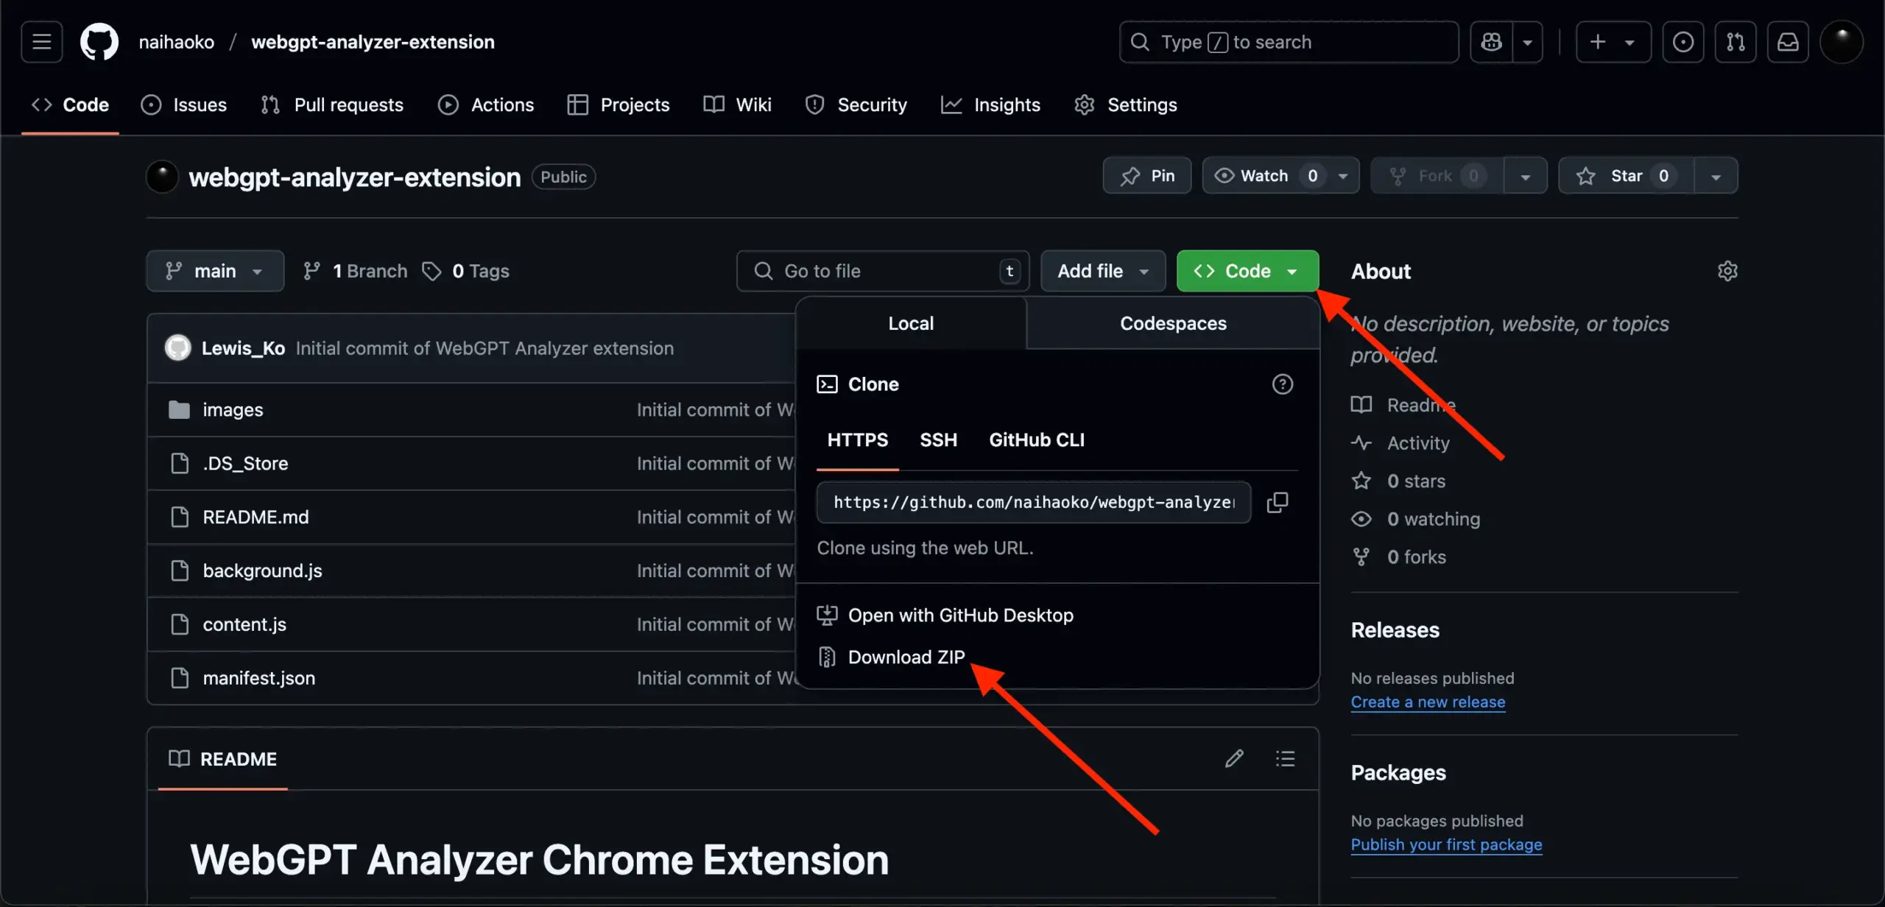This screenshot has width=1885, height=907.
Task: Open the Copilot chat icon
Action: click(1491, 42)
